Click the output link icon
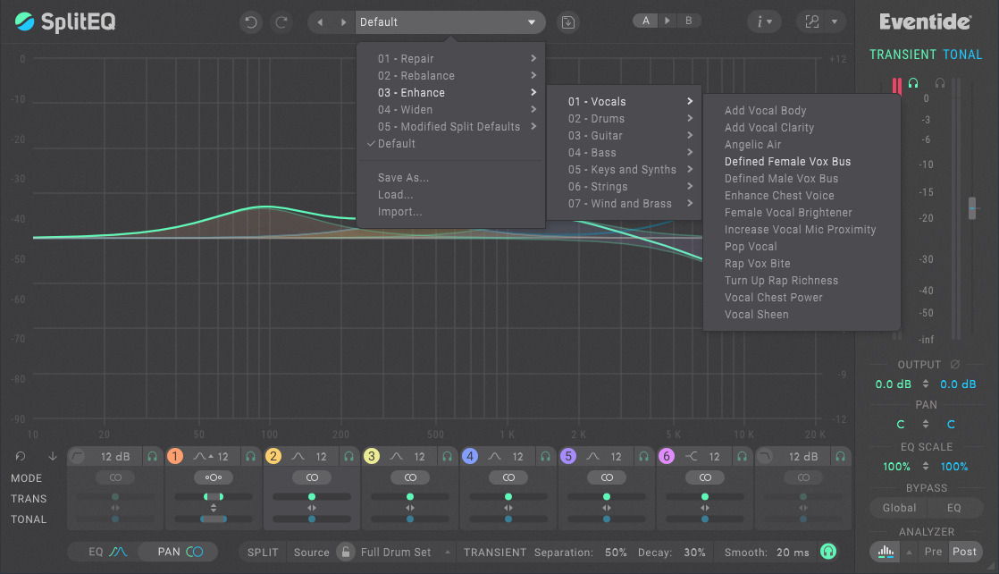The image size is (999, 574). pos(954,364)
